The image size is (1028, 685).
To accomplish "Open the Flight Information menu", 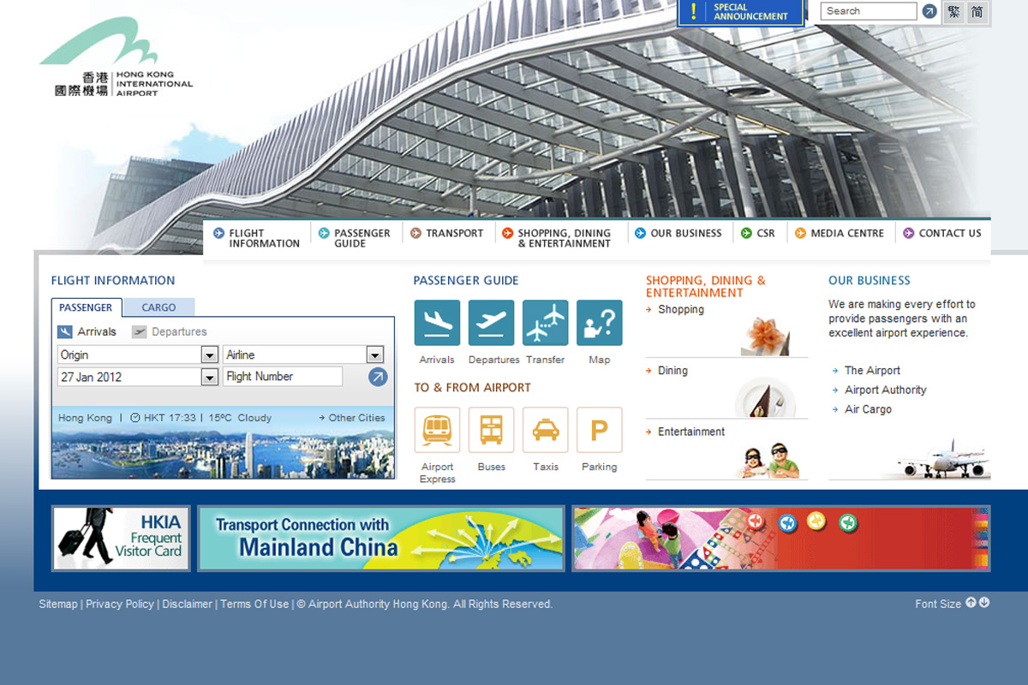I will pyautogui.click(x=256, y=238).
